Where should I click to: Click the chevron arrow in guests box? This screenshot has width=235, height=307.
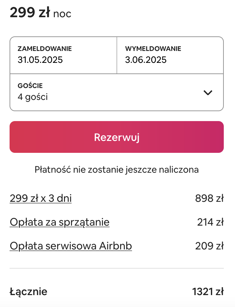tap(208, 93)
